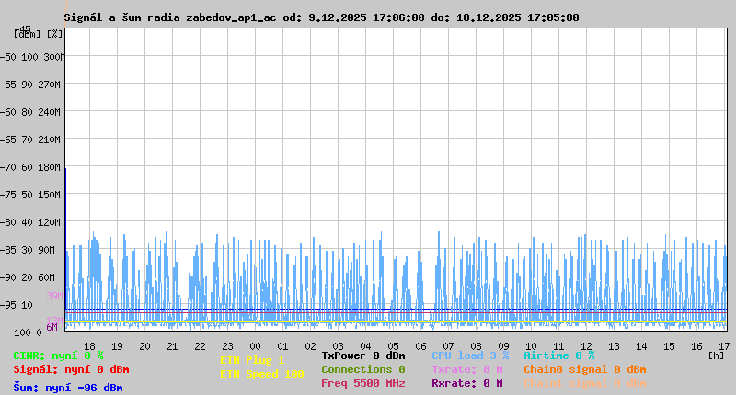
Task: Click the graph title 'Signál a šum radia zabedov_ap1_ac'
Action: (x=170, y=17)
